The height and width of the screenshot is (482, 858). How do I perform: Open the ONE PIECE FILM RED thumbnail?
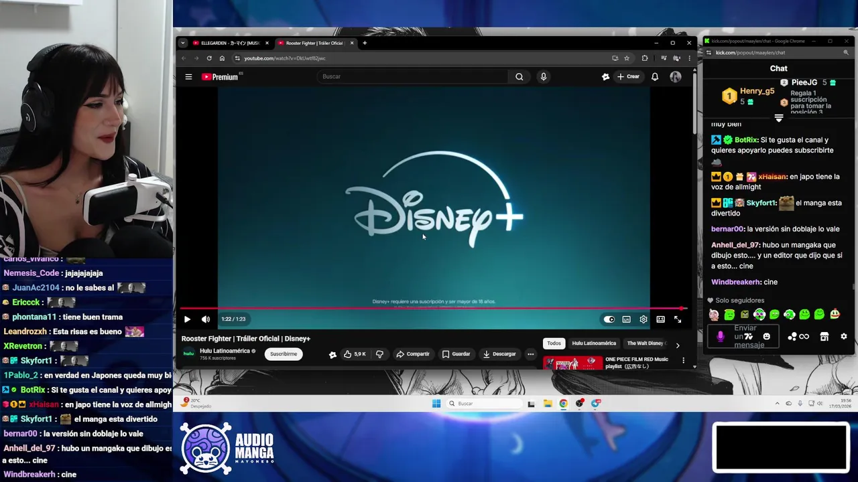click(x=572, y=363)
